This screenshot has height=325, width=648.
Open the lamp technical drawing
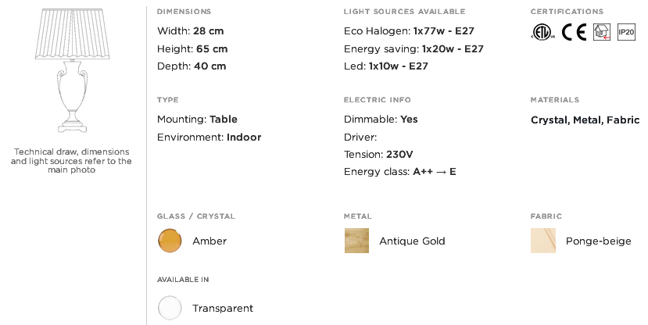73,70
